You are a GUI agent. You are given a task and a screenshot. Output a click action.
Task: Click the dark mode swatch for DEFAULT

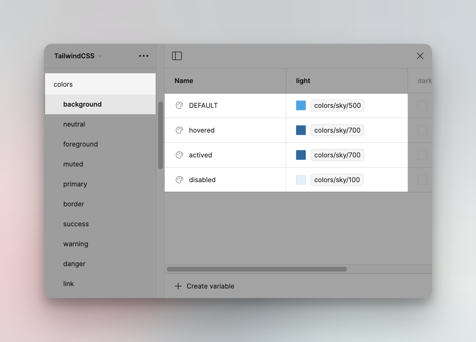tap(422, 105)
